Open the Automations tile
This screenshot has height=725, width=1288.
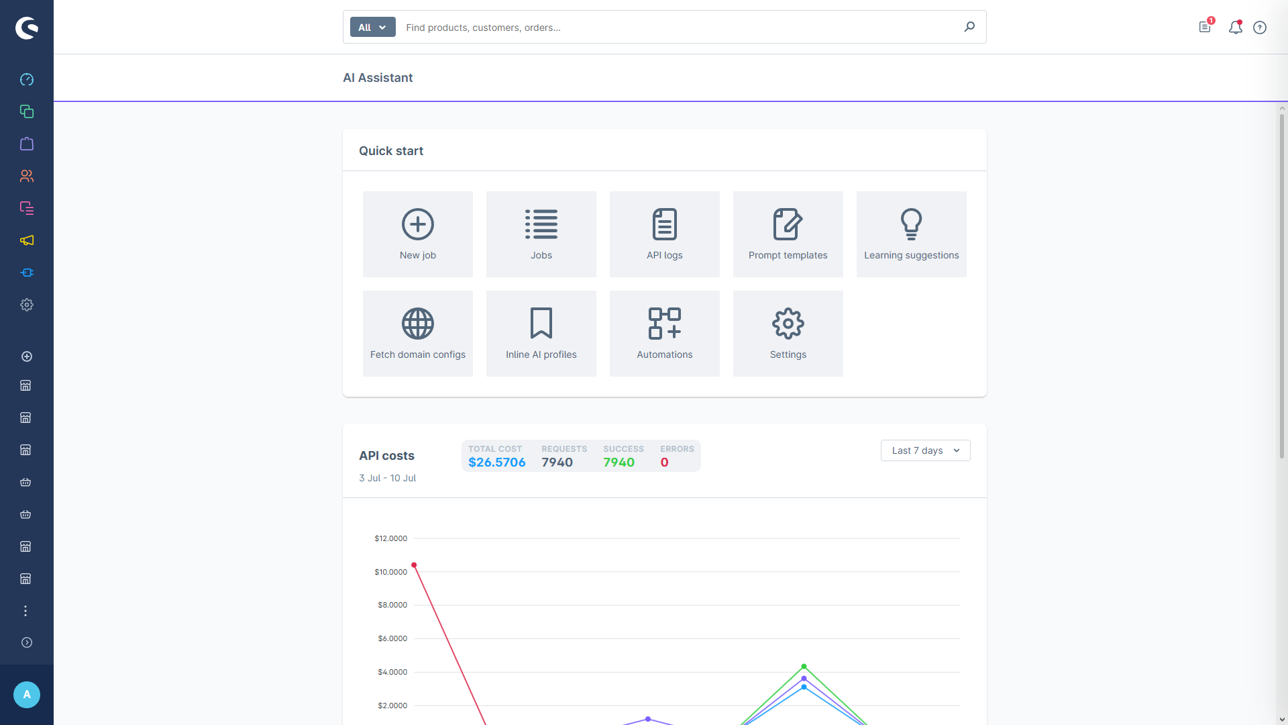pos(665,334)
